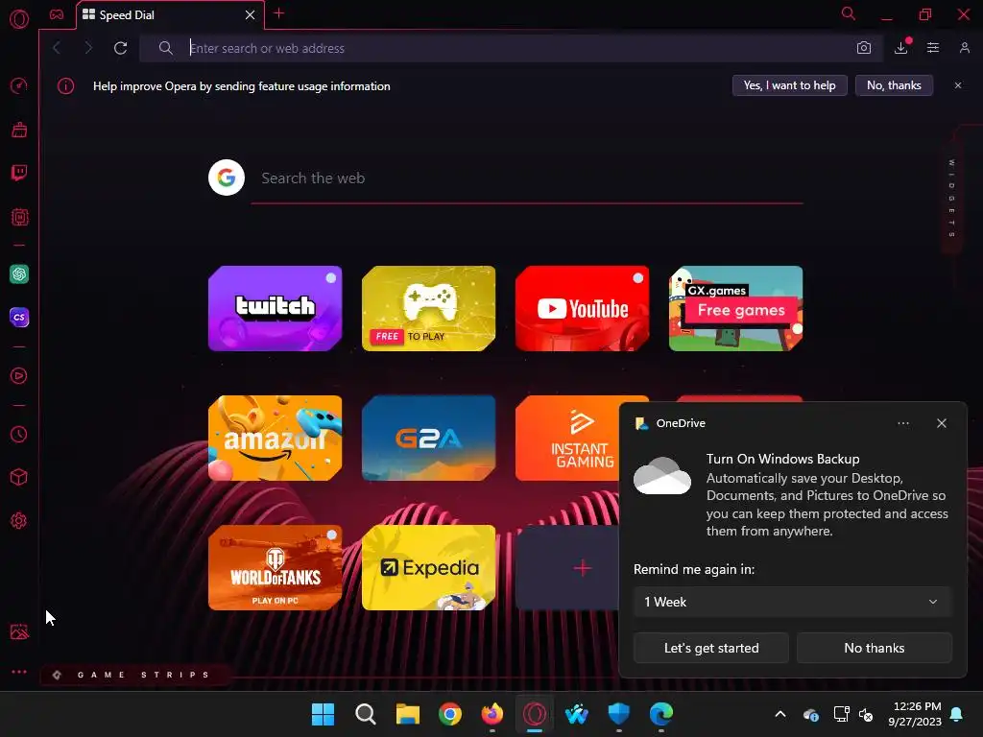Open Player icon in sidebar
This screenshot has height=737, width=983.
point(19,375)
